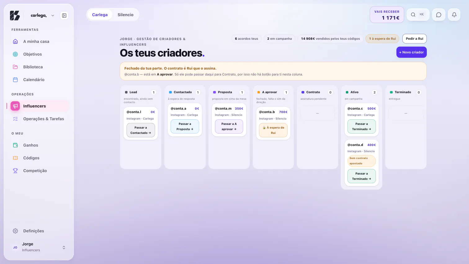Open the Objetivos target icon
The image size is (469, 264).
(x=15, y=54)
